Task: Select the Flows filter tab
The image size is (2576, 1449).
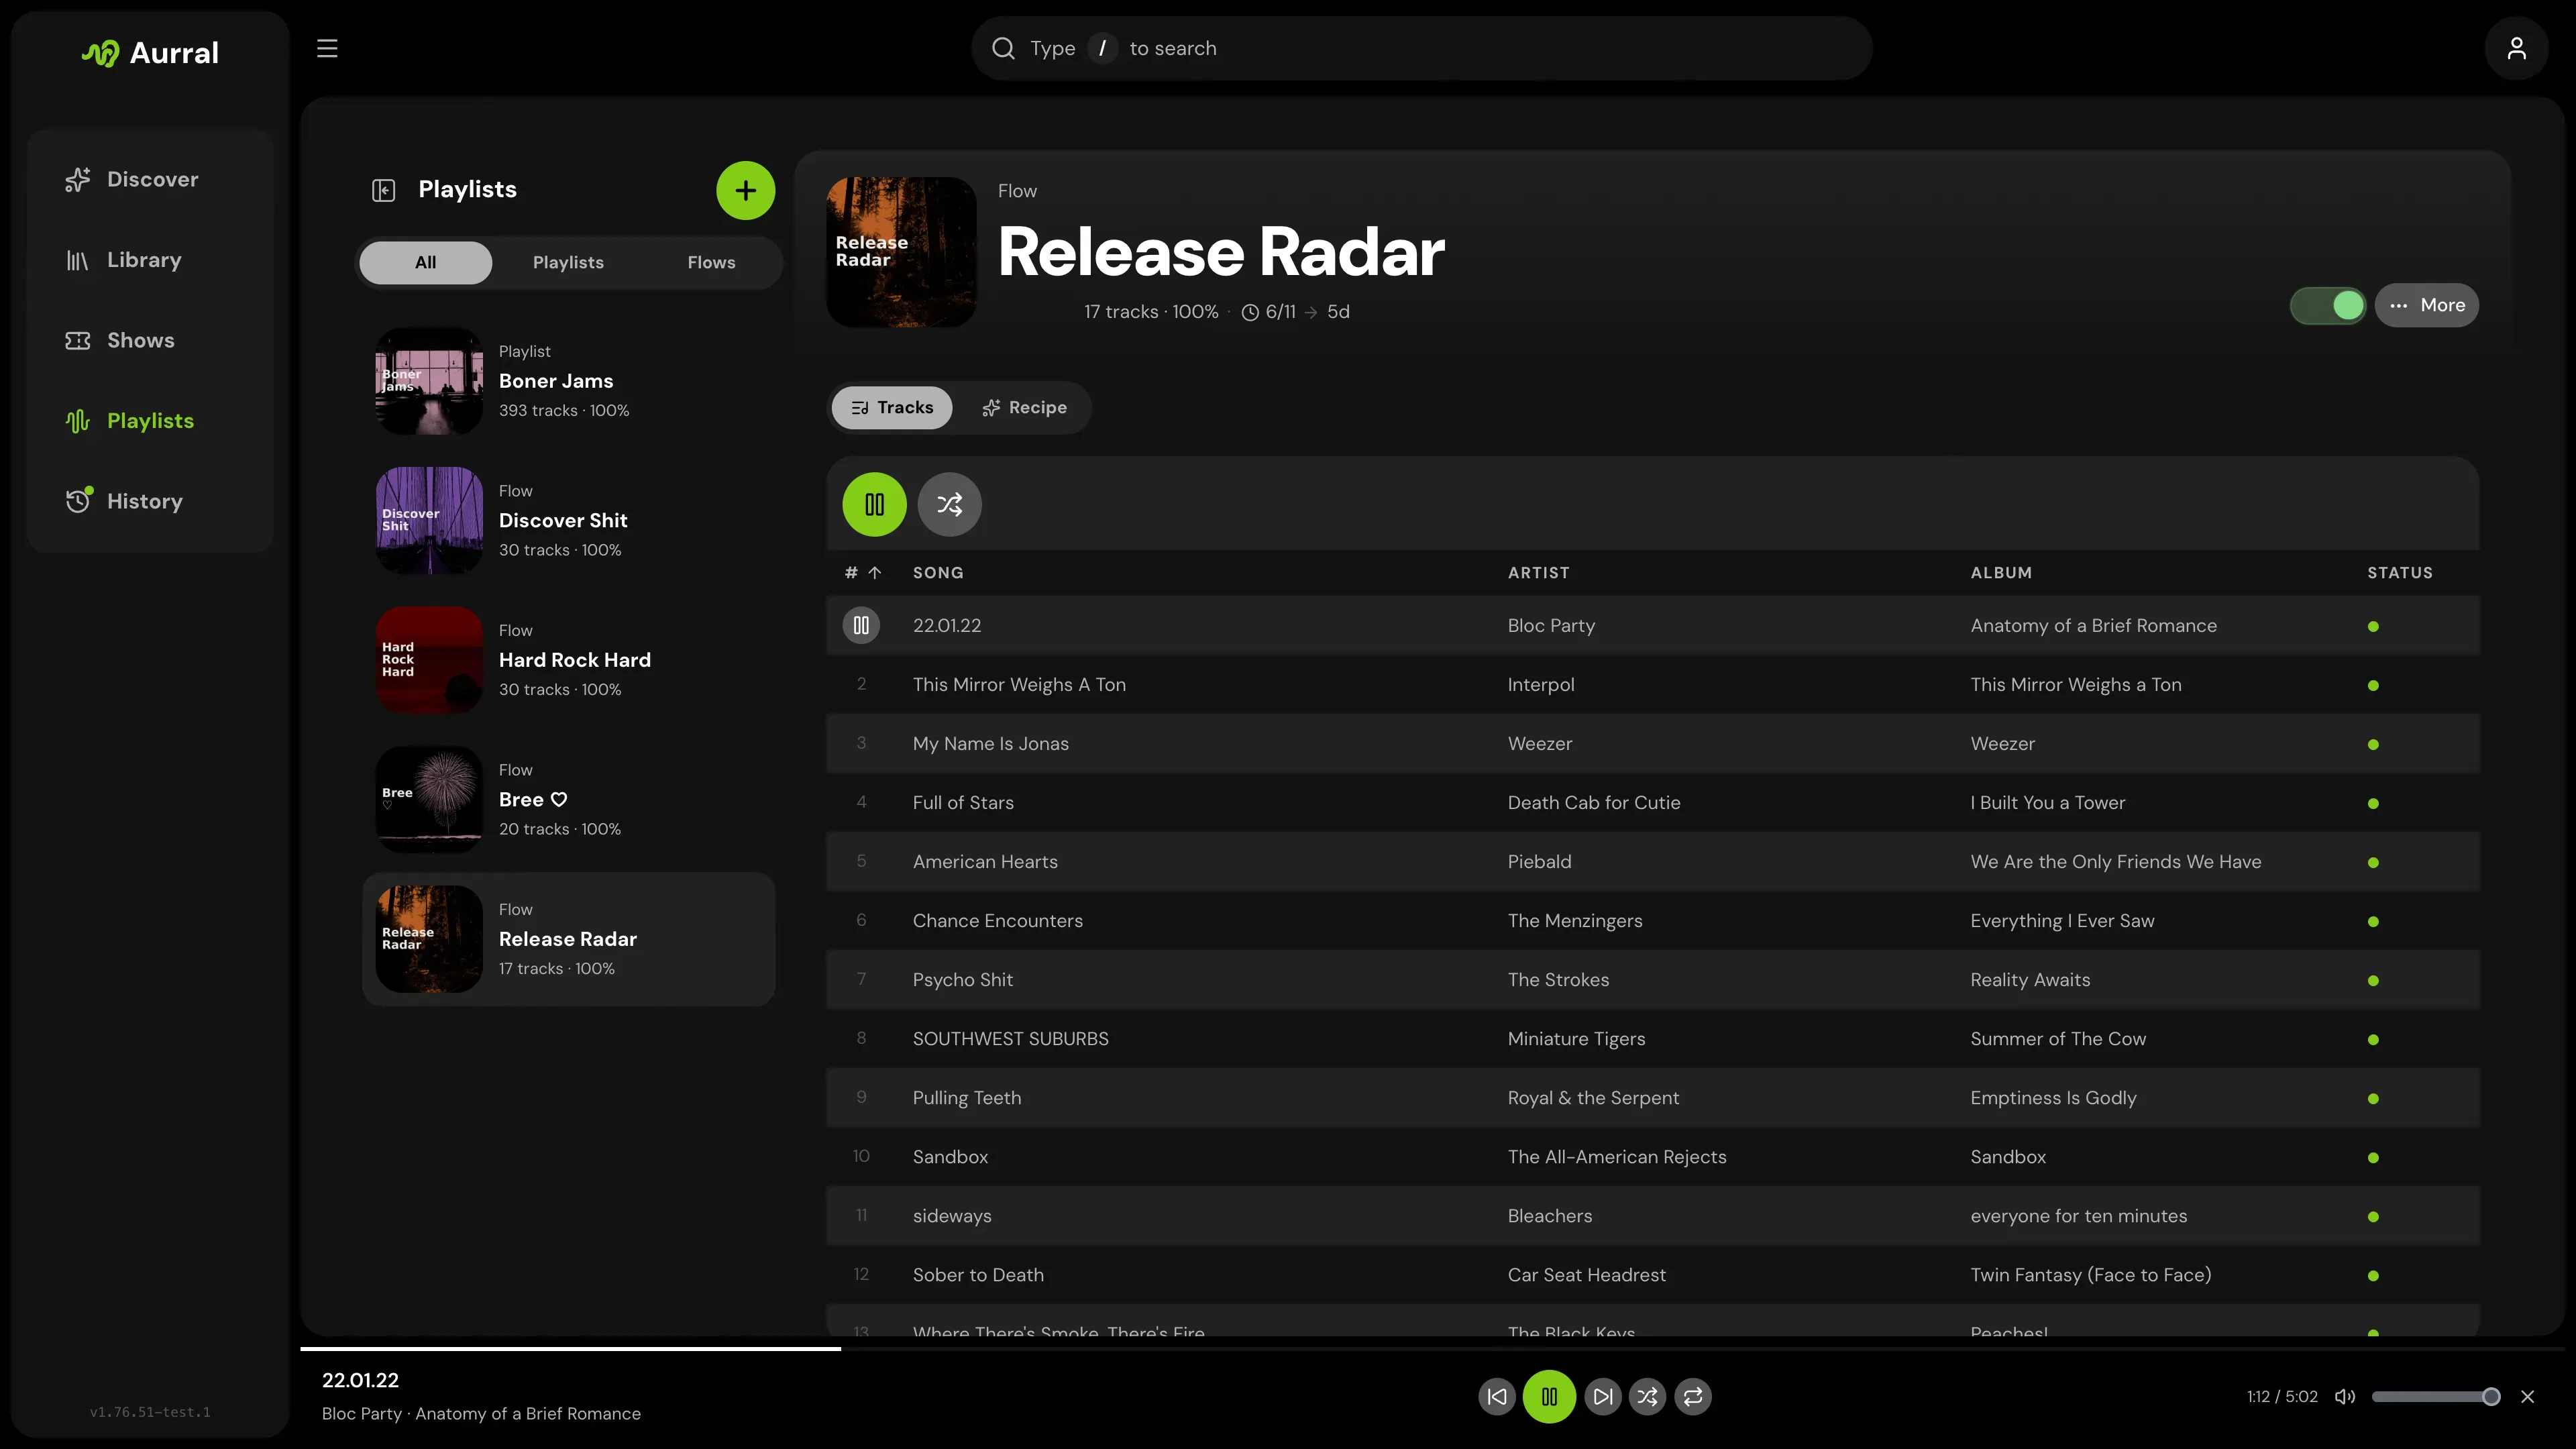Action: 711,262
